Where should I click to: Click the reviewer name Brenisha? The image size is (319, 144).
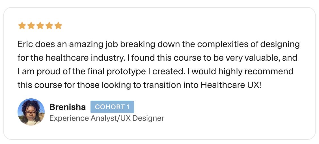pos(67,107)
